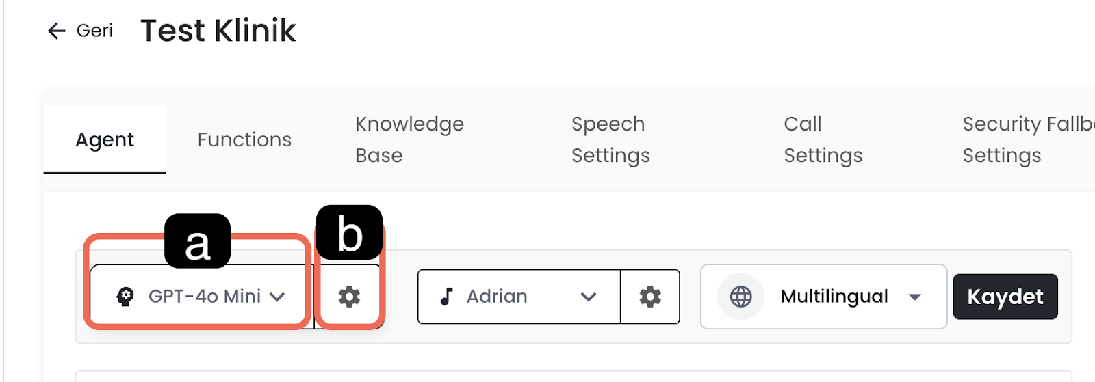Click the AI model head icon
The image size is (1095, 382).
point(125,297)
